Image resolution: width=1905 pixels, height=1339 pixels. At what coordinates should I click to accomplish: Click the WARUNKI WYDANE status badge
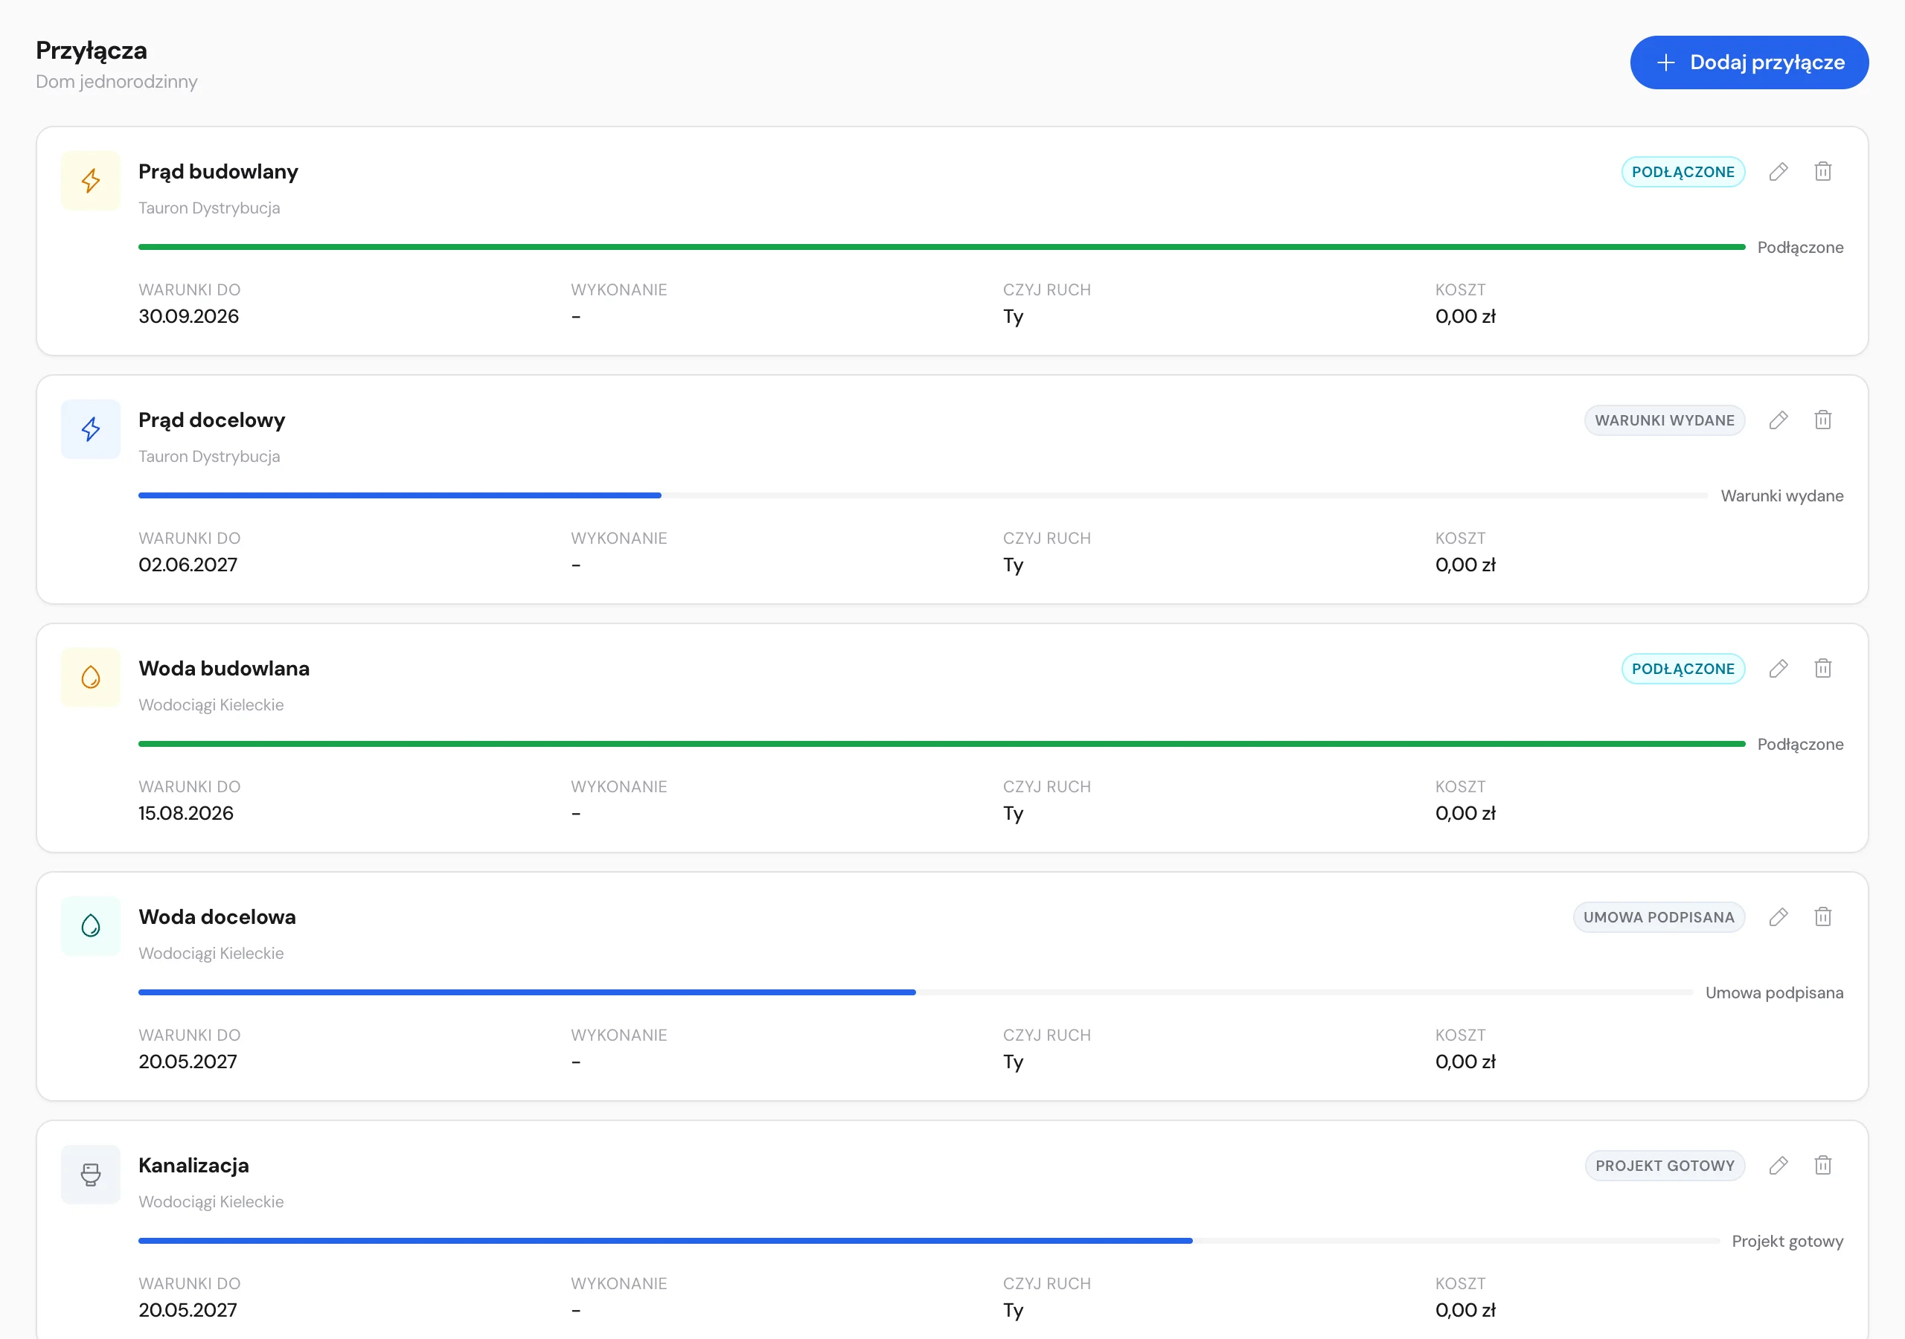pyautogui.click(x=1665, y=420)
